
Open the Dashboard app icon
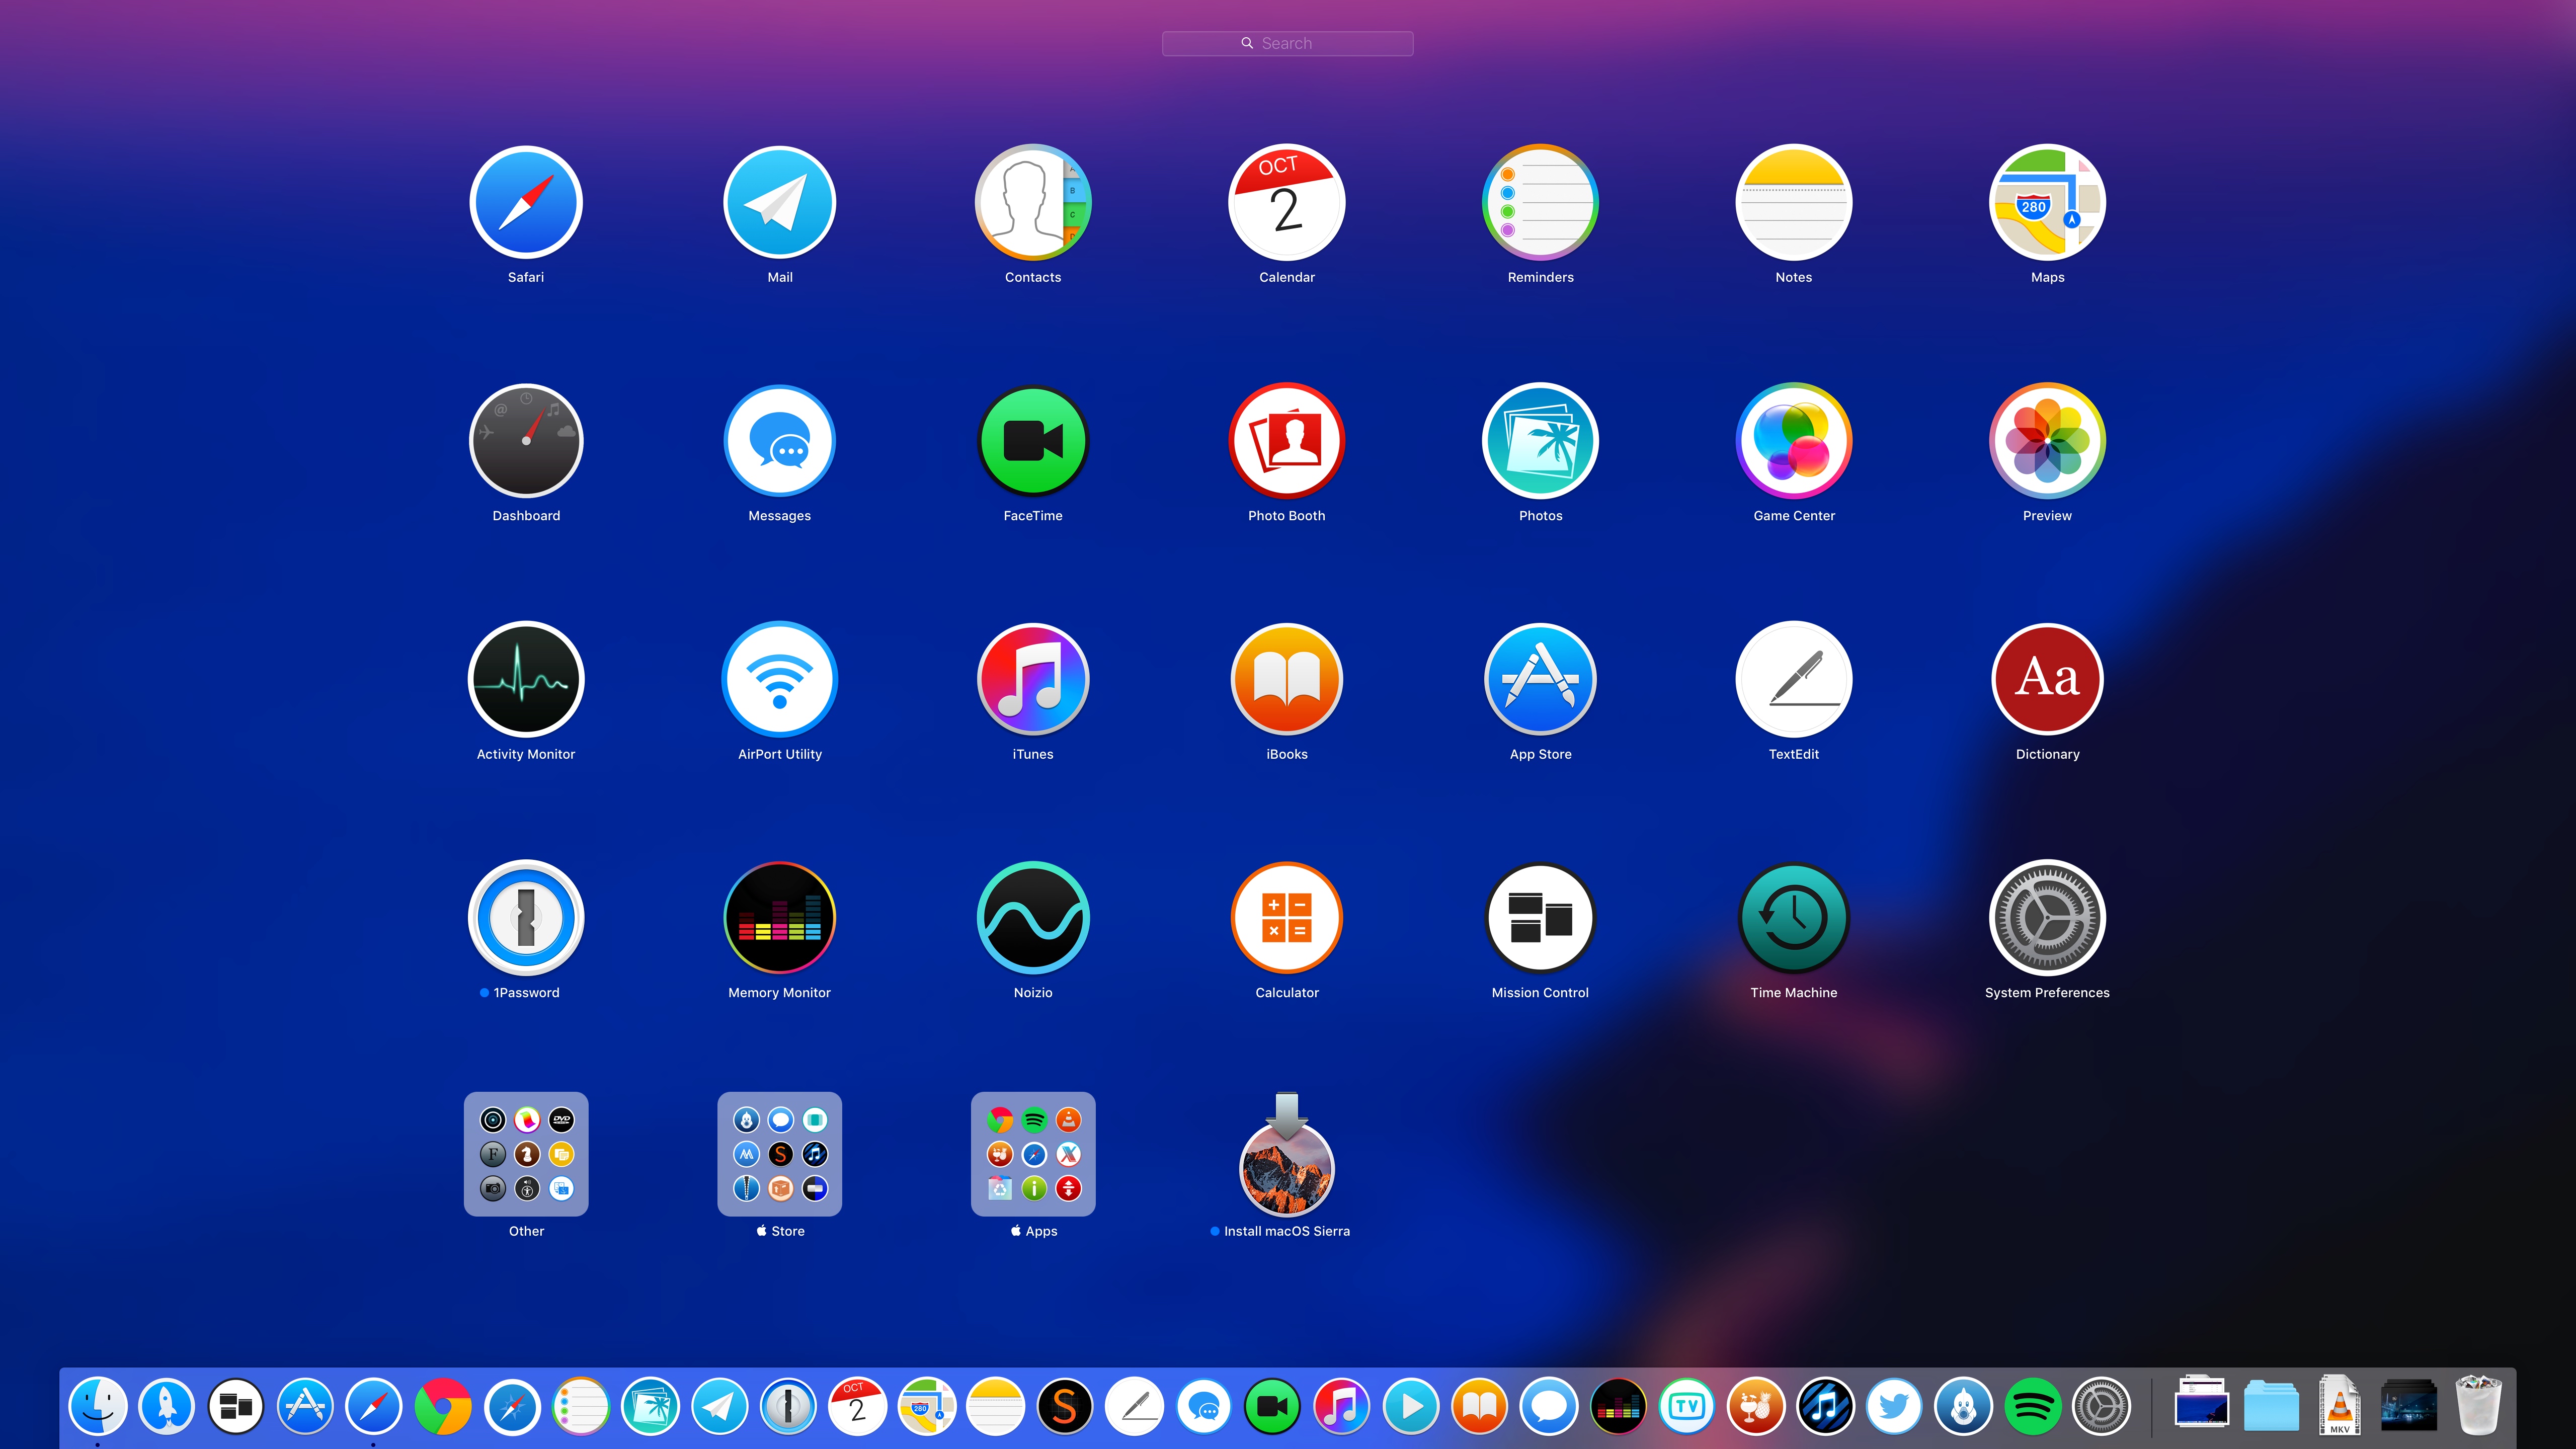pos(526,440)
